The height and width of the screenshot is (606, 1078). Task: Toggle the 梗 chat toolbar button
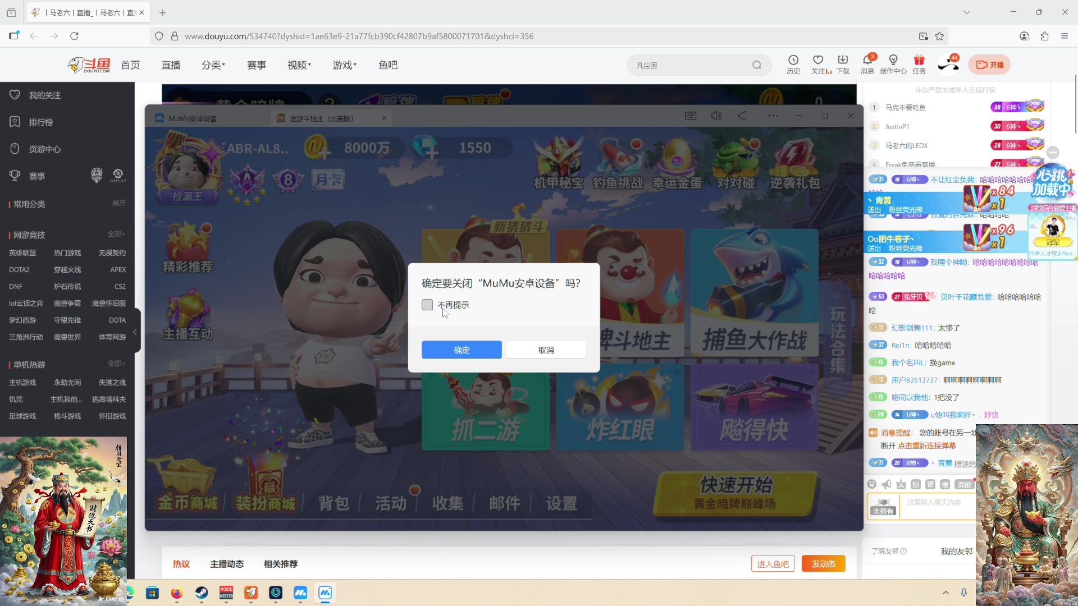pyautogui.click(x=945, y=484)
